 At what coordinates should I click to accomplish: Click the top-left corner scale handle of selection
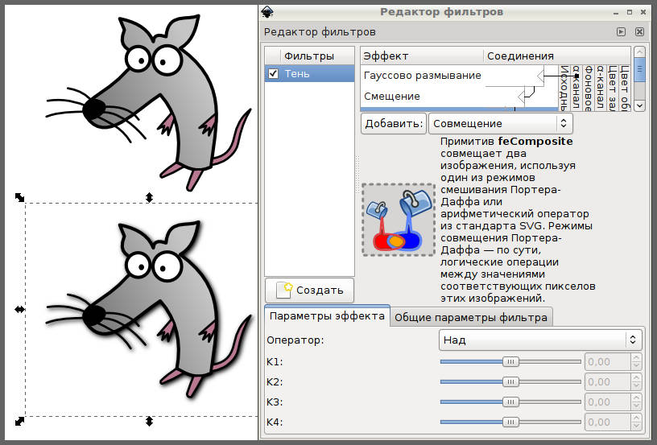point(19,197)
